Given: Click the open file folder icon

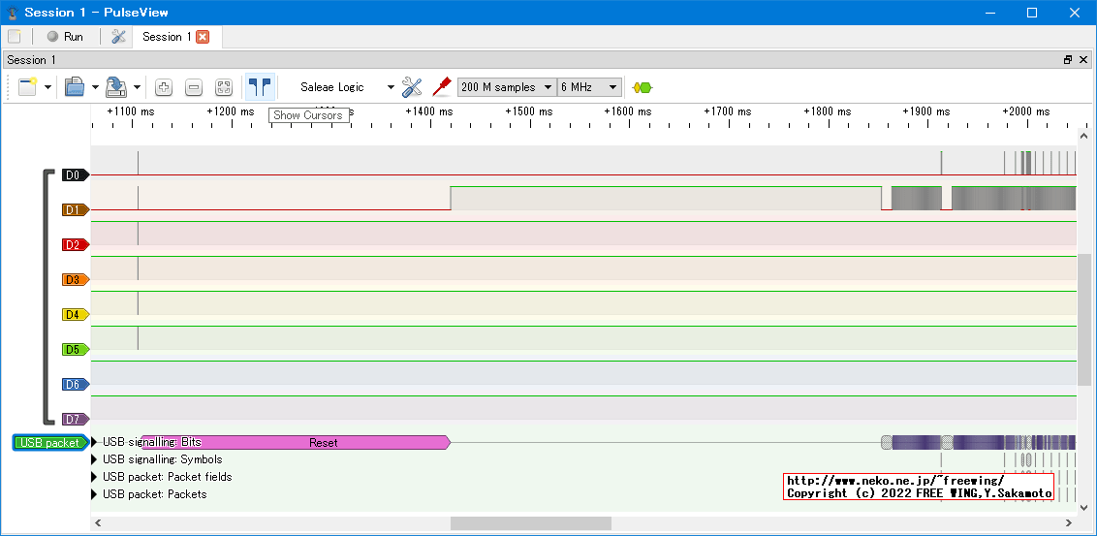Looking at the screenshot, I should tap(76, 87).
